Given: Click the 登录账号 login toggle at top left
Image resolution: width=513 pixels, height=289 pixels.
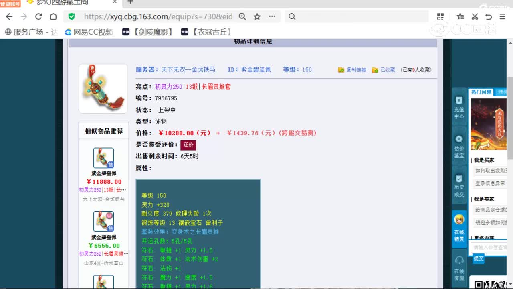Looking at the screenshot, I should pyautogui.click(x=10, y=4).
